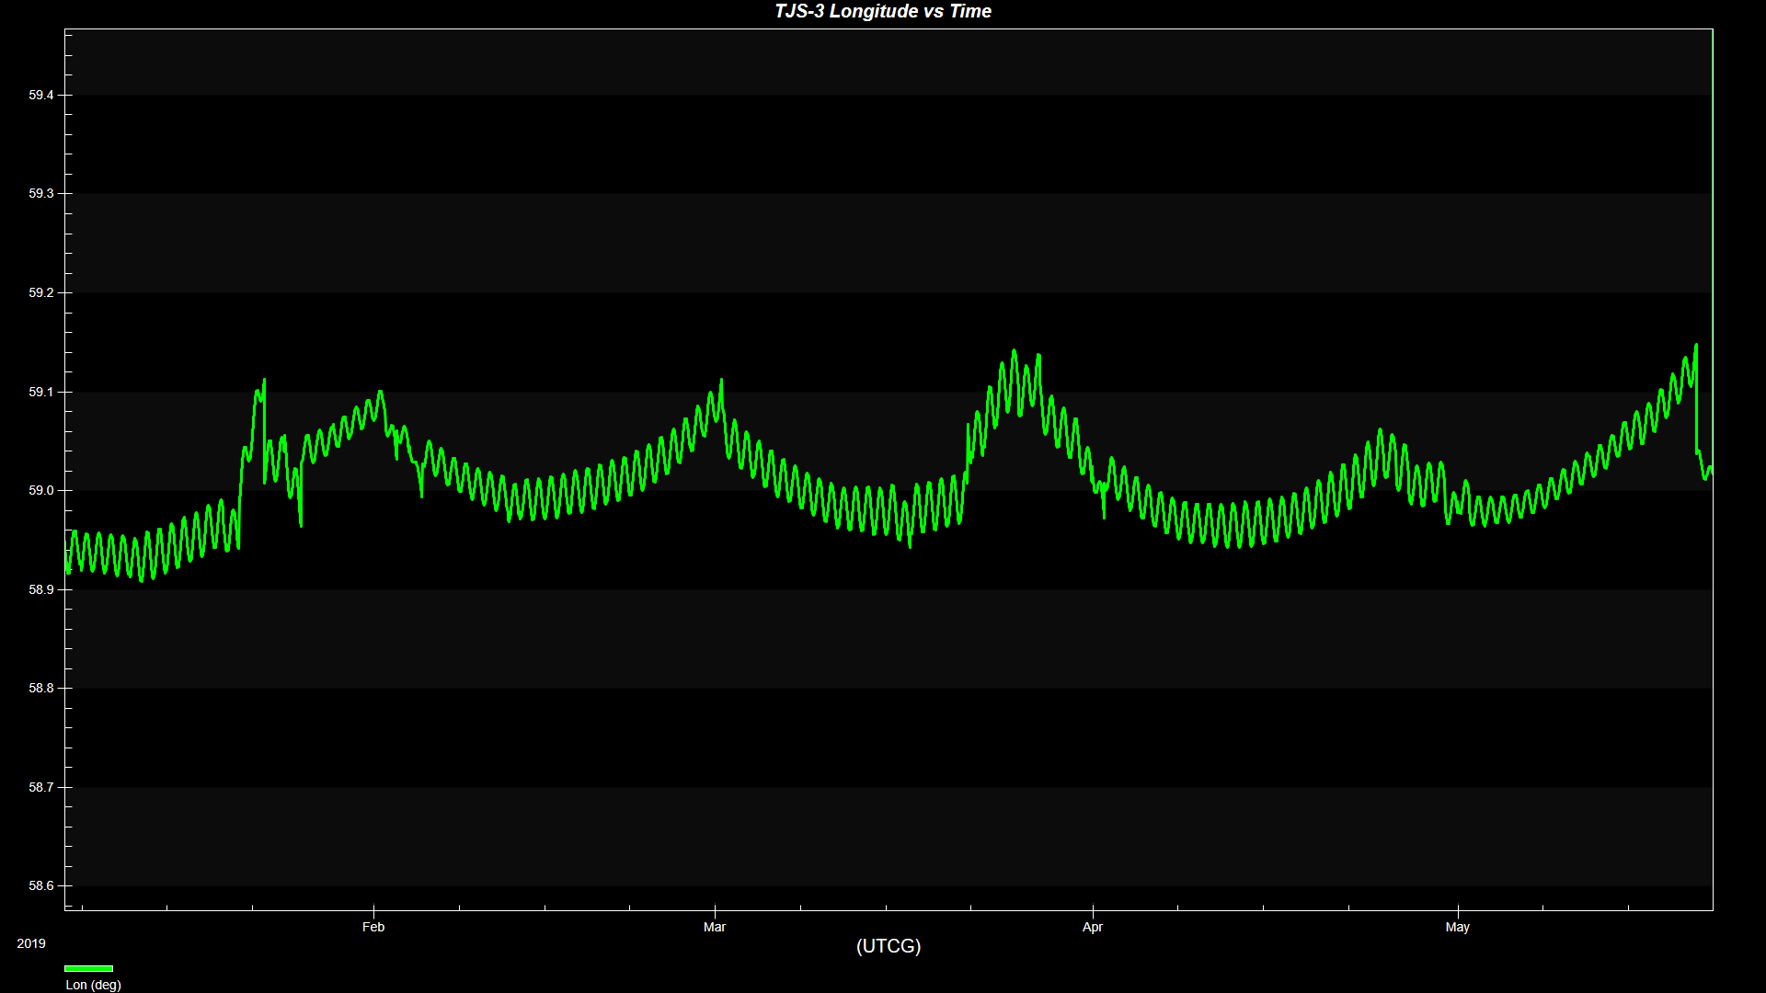Click the Lon (deg) legend label

pyautogui.click(x=93, y=985)
